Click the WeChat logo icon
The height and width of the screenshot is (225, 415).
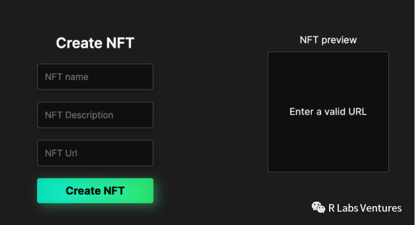pos(318,208)
